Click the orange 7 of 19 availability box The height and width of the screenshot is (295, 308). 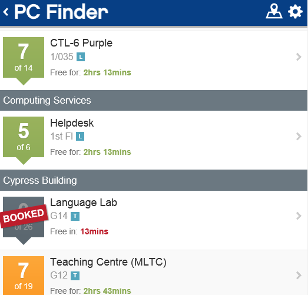tap(24, 276)
